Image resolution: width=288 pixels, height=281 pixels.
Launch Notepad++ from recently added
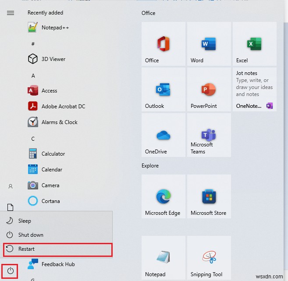pos(49,28)
